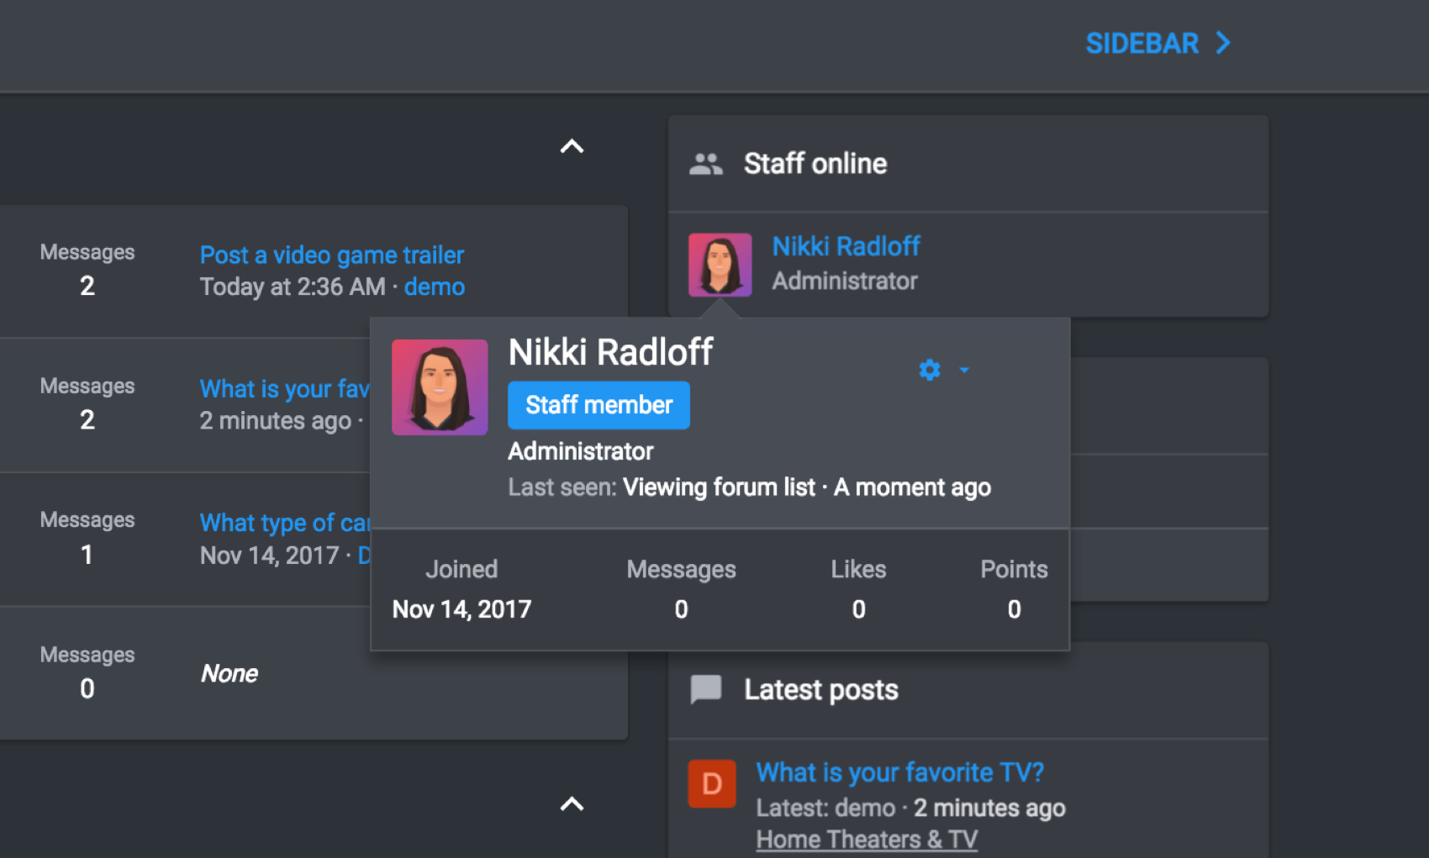1429x858 pixels.
Task: Click the Staff member badge
Action: 598,405
